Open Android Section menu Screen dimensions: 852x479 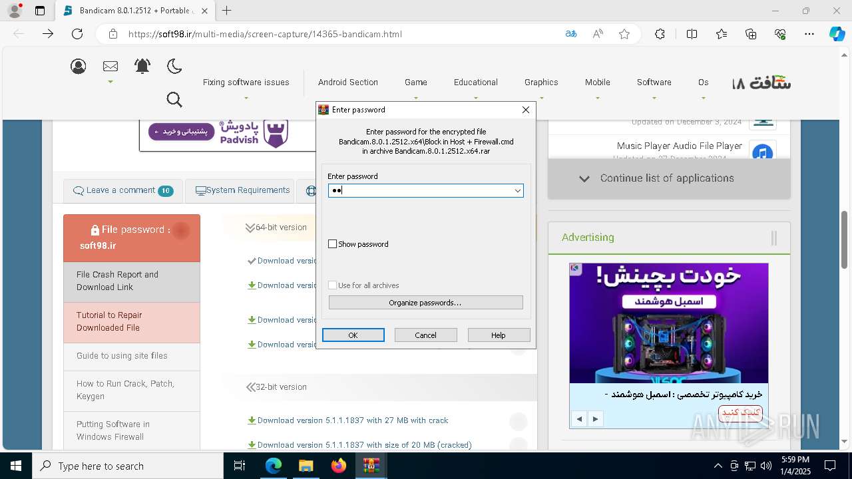point(348,82)
